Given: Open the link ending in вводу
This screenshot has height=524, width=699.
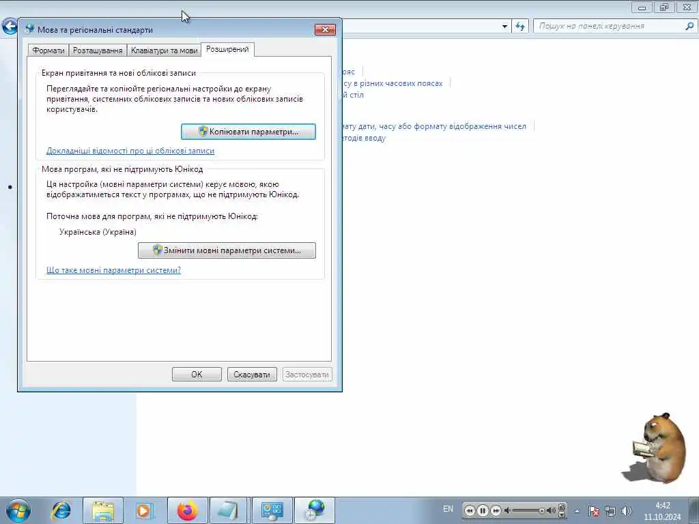Looking at the screenshot, I should (x=364, y=138).
